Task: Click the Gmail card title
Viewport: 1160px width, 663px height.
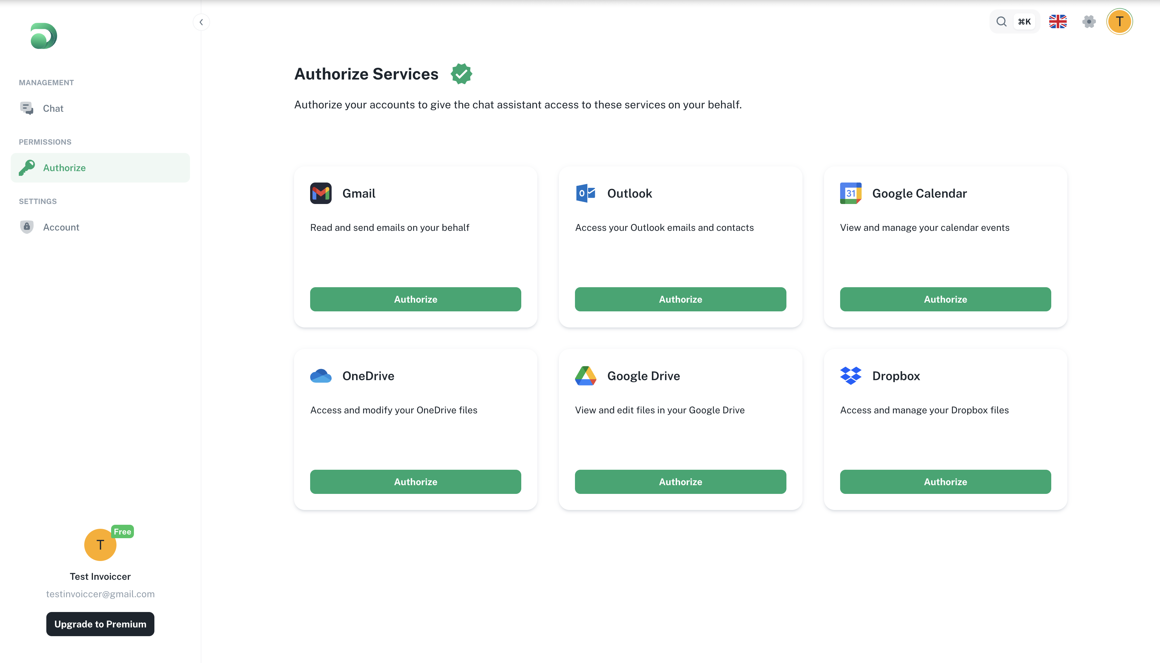Action: 359,193
